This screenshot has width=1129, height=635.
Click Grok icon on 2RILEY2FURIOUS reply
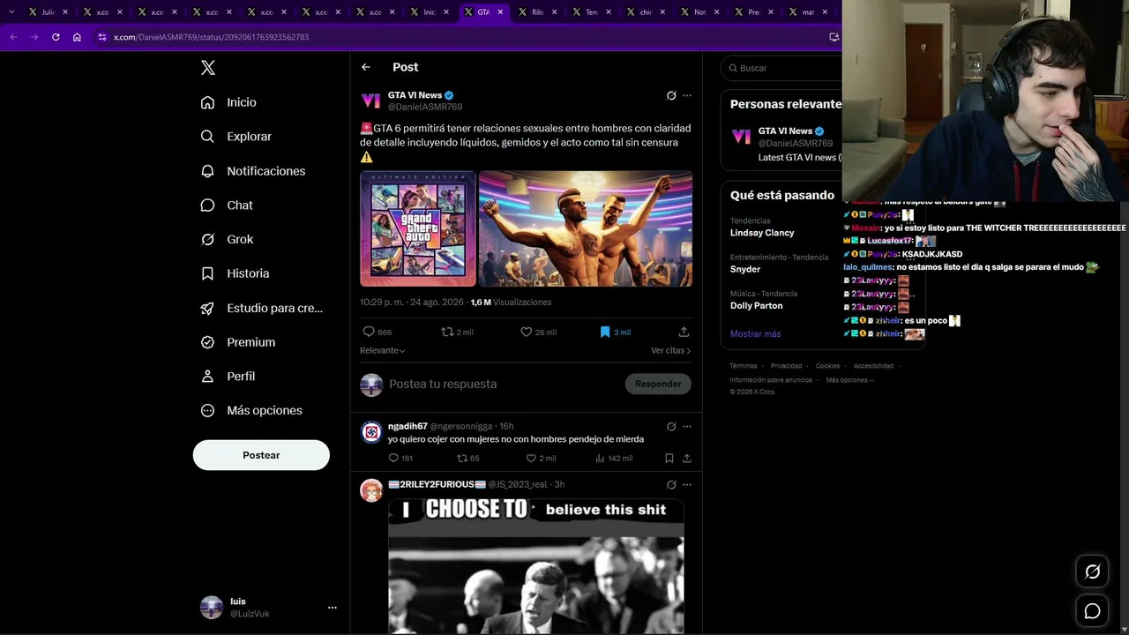click(671, 484)
